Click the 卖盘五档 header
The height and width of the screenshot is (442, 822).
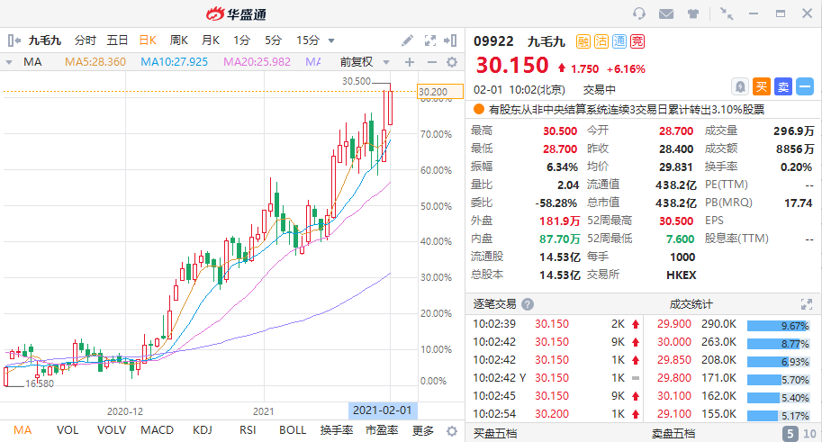[673, 434]
